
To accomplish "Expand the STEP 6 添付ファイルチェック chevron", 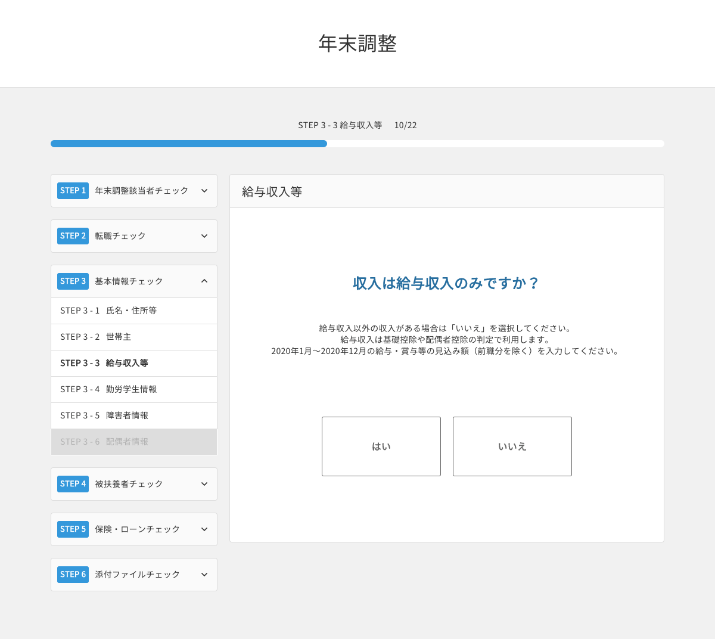I will 204,575.
